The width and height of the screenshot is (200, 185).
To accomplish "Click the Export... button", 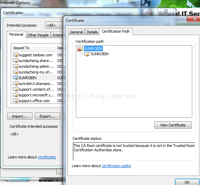I will tap(47, 116).
